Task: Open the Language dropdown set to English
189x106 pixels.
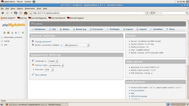Action: pyautogui.click(x=53, y=61)
